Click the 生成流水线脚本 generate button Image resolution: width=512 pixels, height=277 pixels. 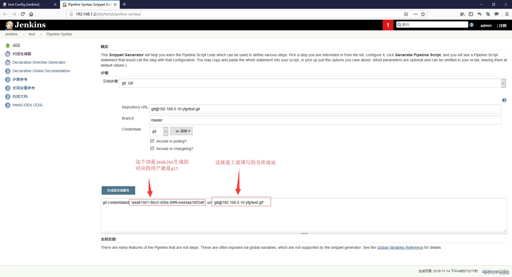[118, 190]
